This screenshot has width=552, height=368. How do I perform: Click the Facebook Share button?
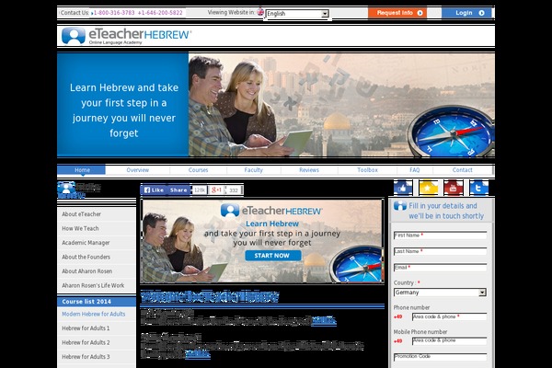coord(178,190)
